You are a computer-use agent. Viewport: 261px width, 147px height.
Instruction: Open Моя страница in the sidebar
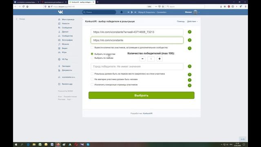68,20
